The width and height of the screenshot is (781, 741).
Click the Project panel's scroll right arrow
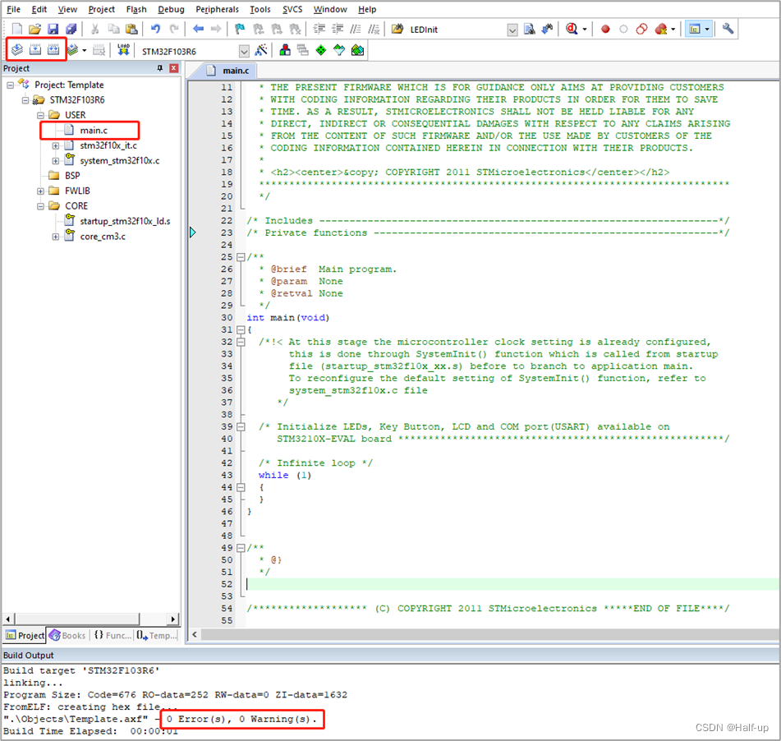172,619
